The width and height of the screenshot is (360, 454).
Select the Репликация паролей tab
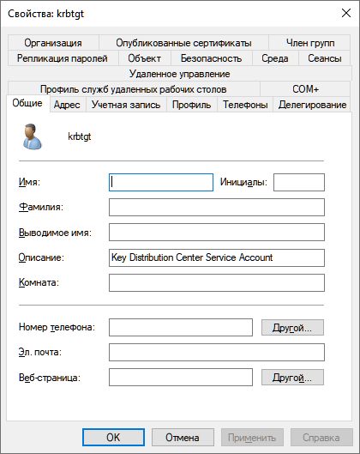[63, 58]
